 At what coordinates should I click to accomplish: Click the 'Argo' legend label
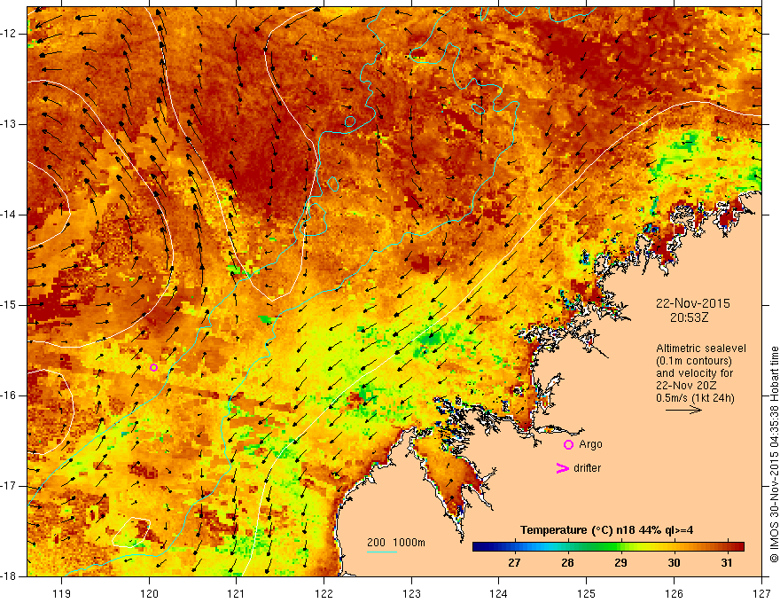[x=590, y=444]
